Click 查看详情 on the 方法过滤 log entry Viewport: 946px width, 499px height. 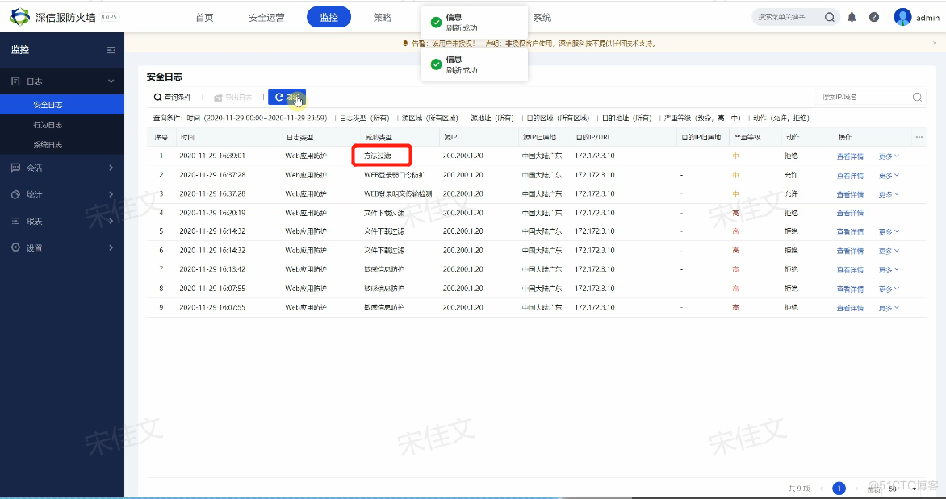coord(851,156)
